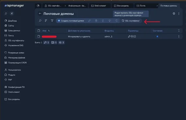
Task: Open Пользователи section
Action: pos(13,70)
